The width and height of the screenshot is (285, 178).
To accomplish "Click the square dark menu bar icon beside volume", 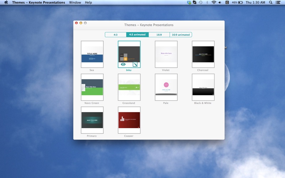I will tap(227, 2).
